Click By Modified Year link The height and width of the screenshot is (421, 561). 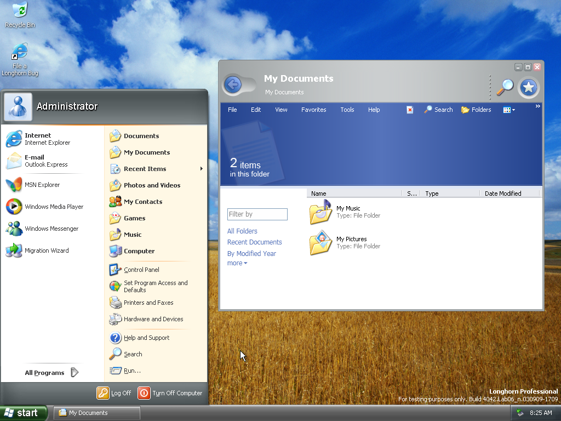click(x=251, y=254)
